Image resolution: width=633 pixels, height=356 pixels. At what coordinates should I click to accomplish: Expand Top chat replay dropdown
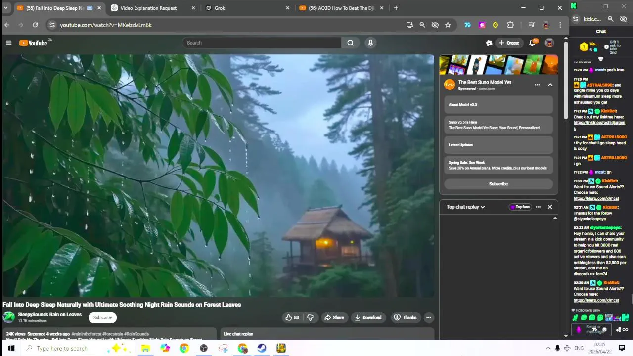pos(465,207)
